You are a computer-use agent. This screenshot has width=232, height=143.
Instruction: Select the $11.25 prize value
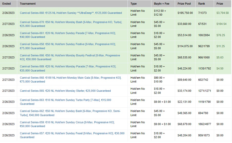coord(220,46)
